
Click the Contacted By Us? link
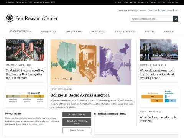(169, 2)
